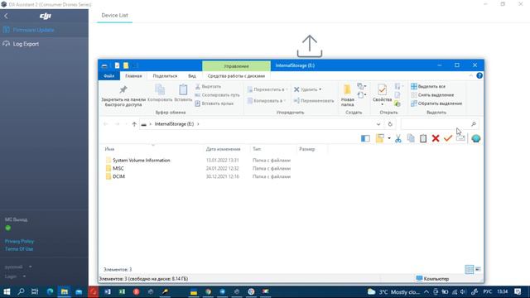Open Microsoft Edge from the taskbar
The width and height of the screenshot is (530, 298).
(50, 291)
